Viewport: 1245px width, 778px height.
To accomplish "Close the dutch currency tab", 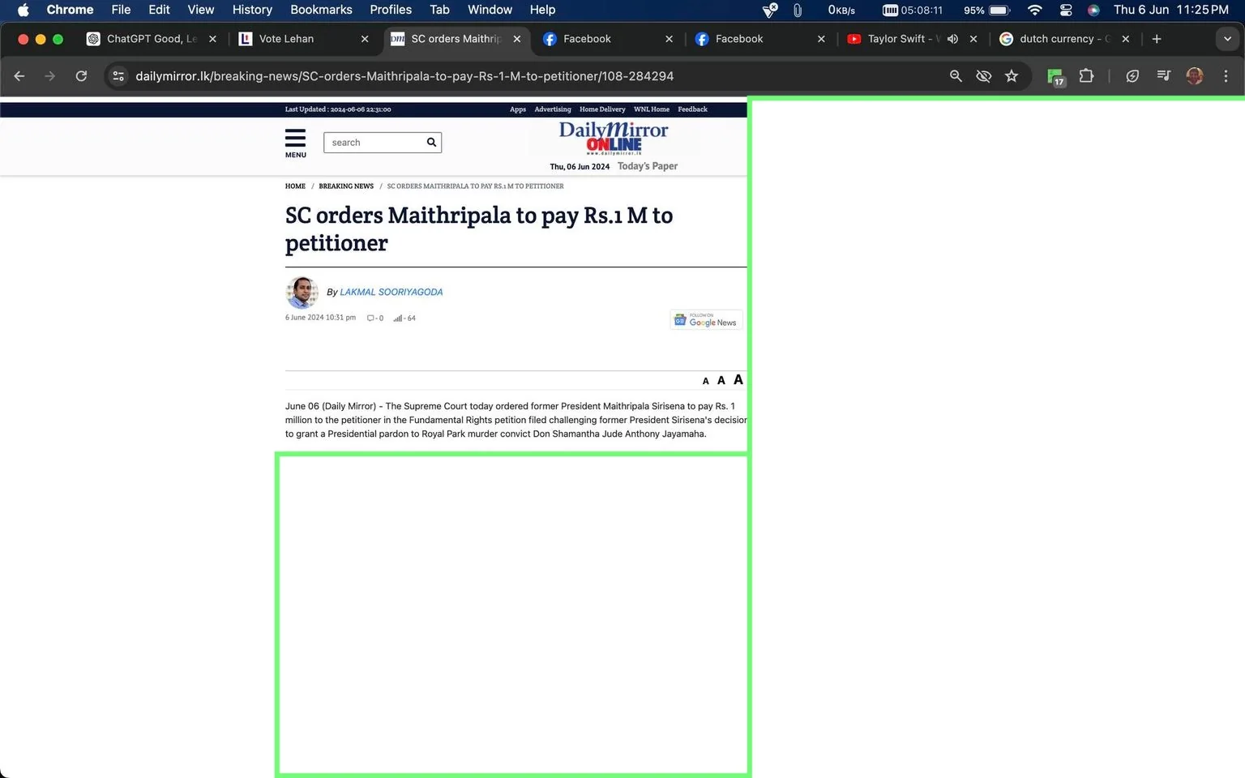I will [x=1126, y=39].
